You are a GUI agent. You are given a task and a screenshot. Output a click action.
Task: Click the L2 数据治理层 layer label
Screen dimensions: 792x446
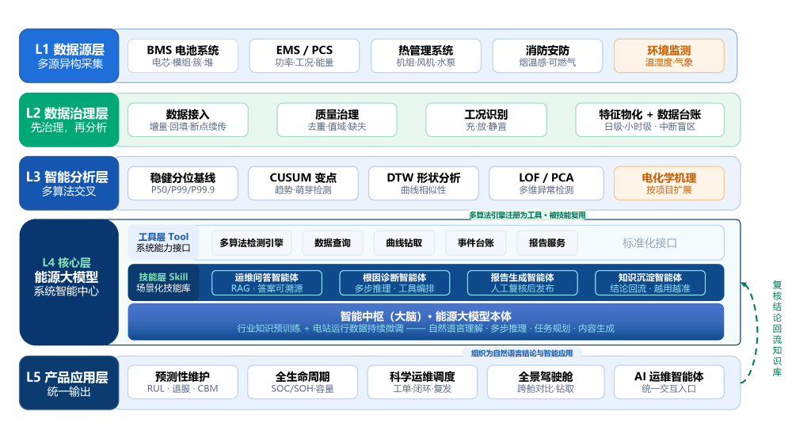pyautogui.click(x=69, y=120)
